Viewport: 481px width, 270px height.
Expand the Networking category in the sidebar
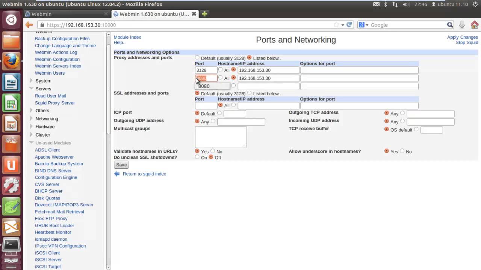point(31,118)
